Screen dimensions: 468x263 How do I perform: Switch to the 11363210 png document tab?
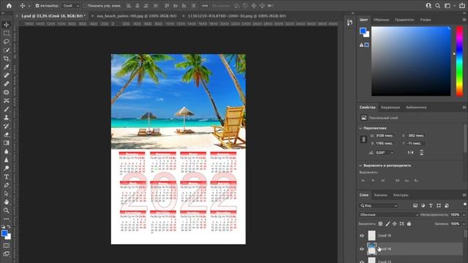pos(237,16)
